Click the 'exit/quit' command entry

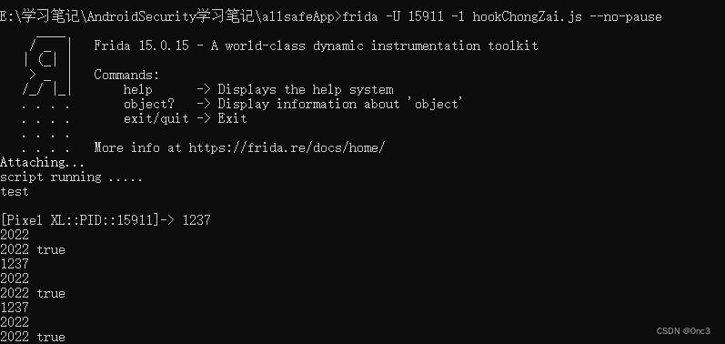click(156, 119)
